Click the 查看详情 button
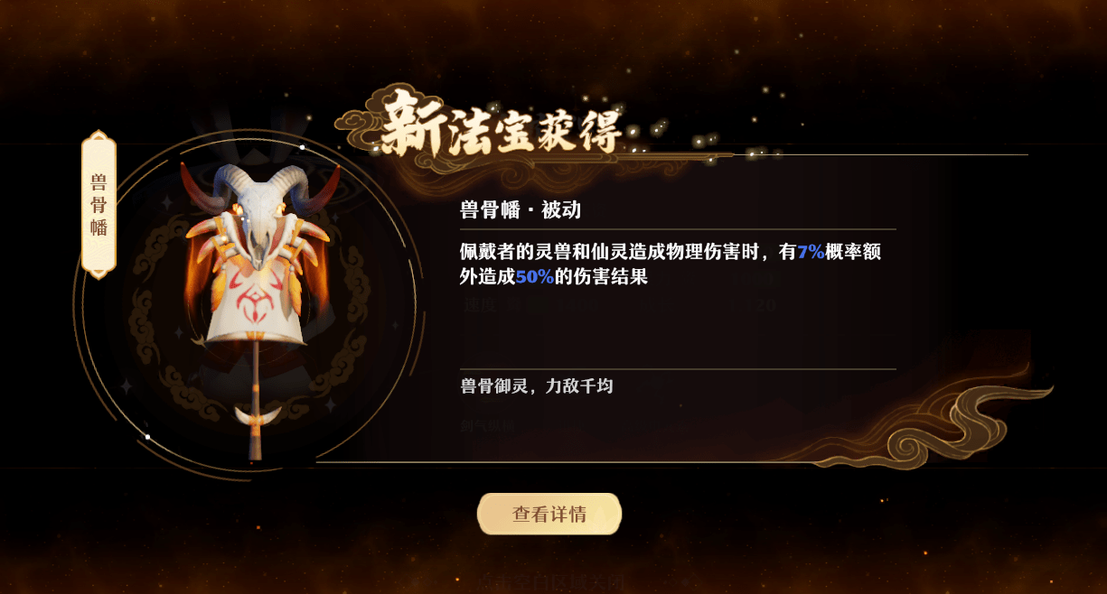Viewport: 1107px width, 594px height. click(549, 514)
